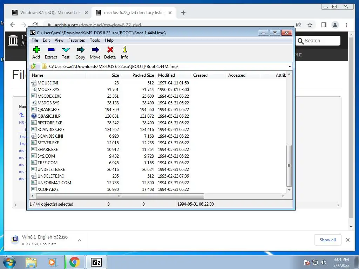Sort files by Packed Size column header

(138, 75)
